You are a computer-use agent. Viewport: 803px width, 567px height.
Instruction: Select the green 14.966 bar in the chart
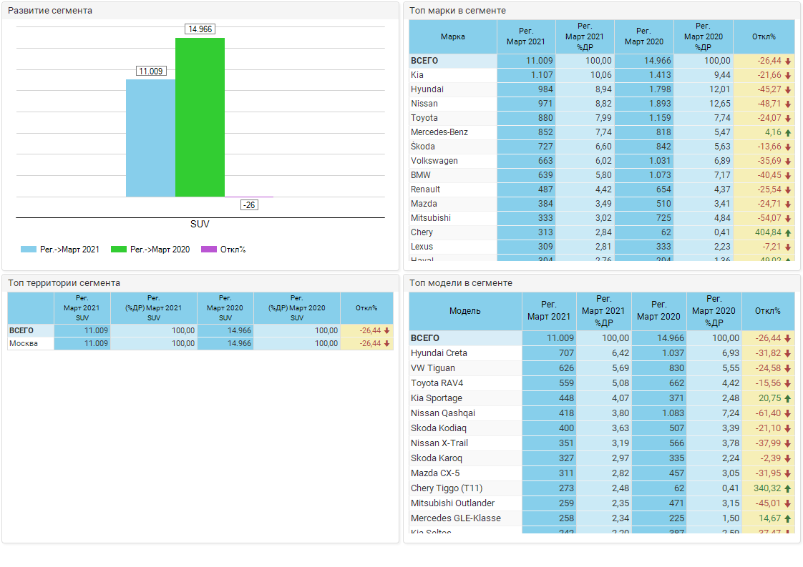[200, 117]
